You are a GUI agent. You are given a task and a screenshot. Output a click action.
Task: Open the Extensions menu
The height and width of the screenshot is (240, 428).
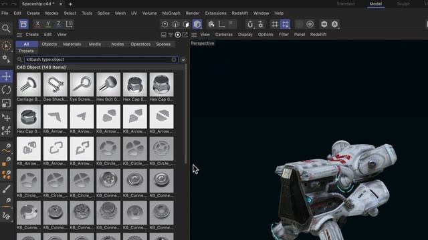pos(215,13)
